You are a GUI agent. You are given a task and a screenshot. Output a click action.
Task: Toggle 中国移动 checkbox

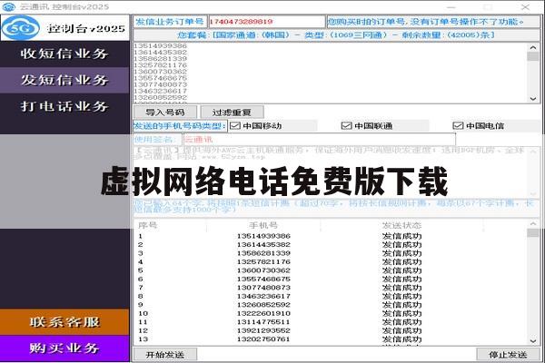coord(235,125)
